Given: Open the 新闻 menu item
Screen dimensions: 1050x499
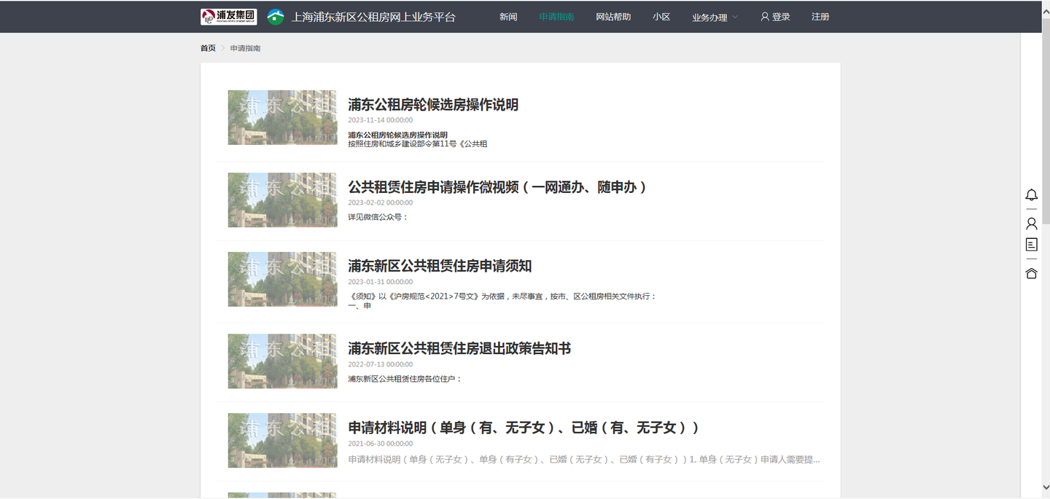Looking at the screenshot, I should [x=508, y=17].
